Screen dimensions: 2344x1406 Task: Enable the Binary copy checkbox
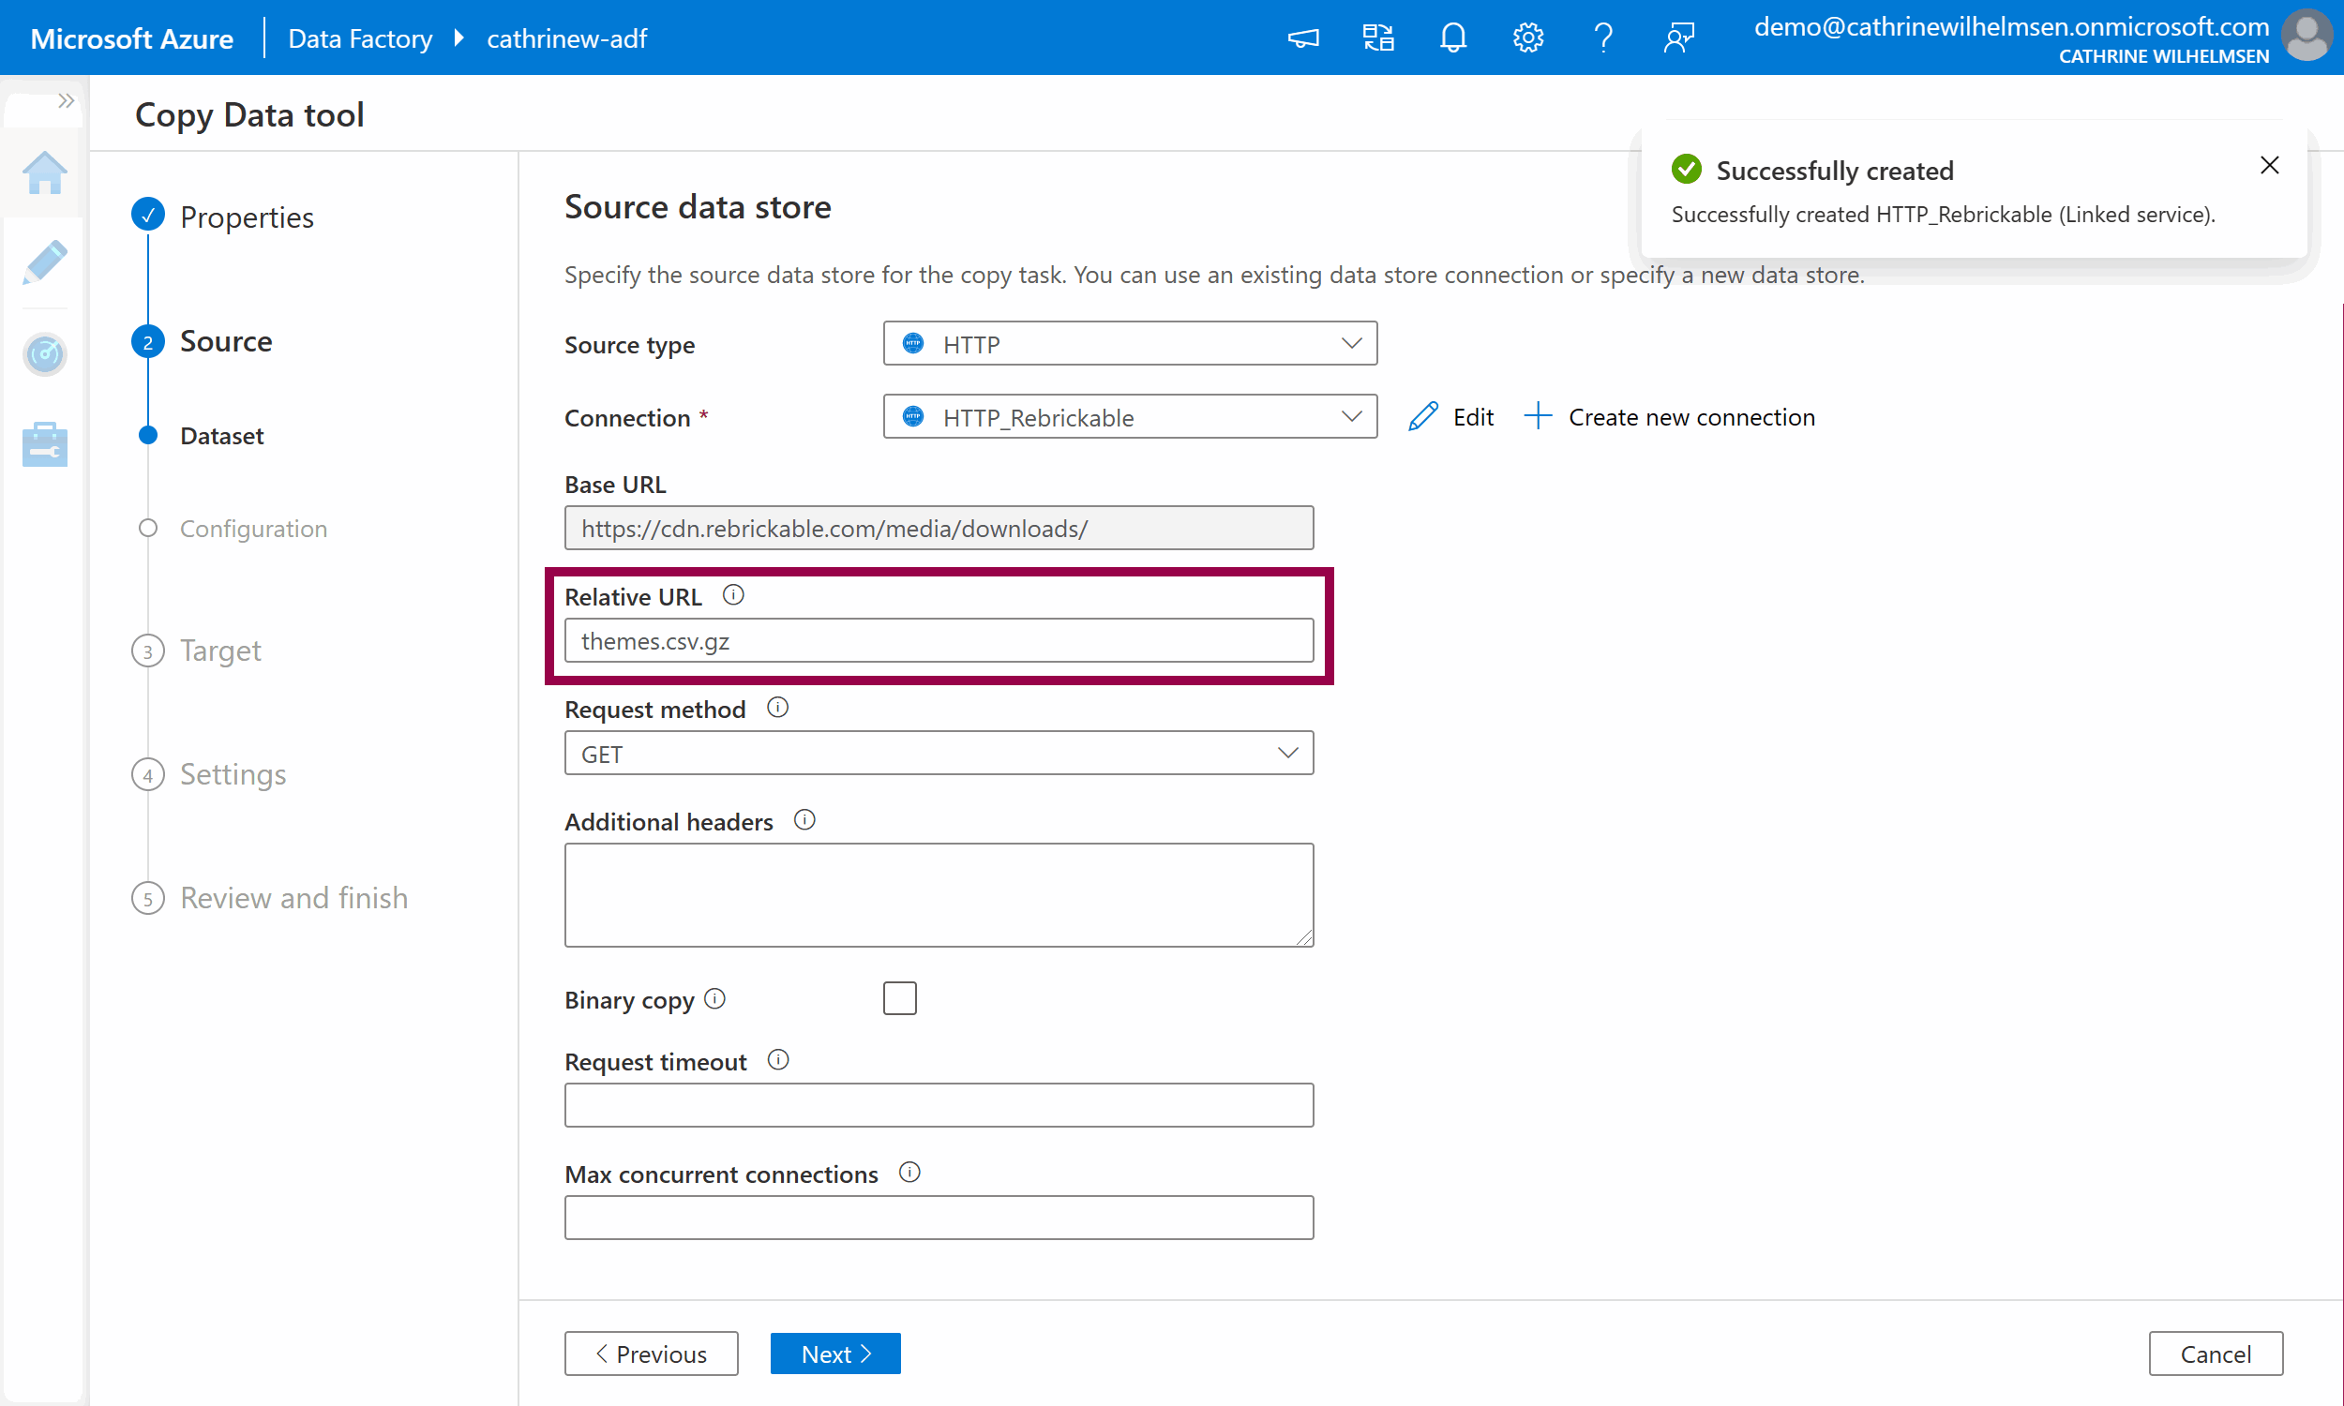899,998
